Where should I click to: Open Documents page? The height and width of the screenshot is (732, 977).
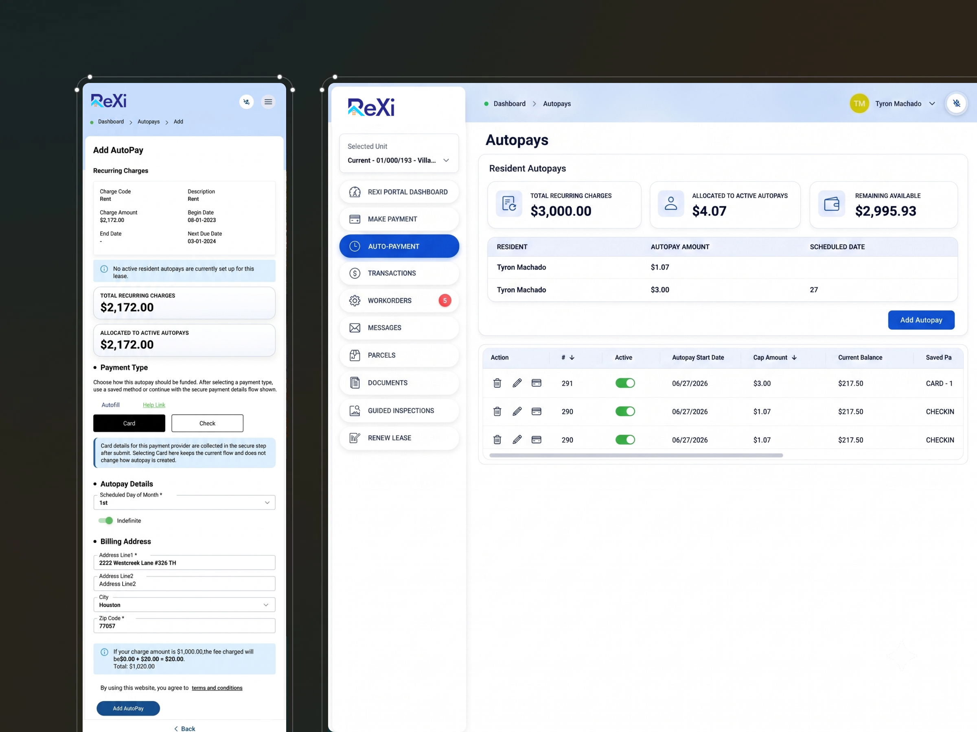[399, 383]
